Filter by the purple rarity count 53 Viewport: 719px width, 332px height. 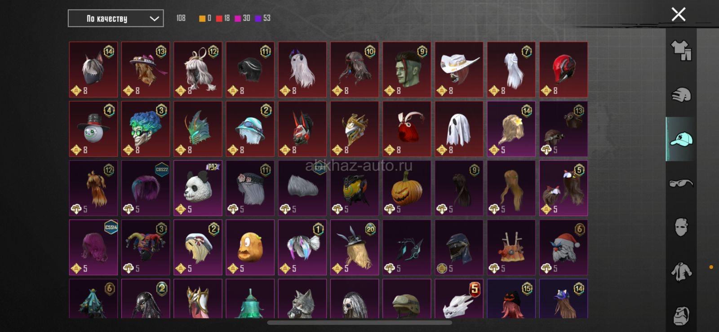[x=263, y=18]
